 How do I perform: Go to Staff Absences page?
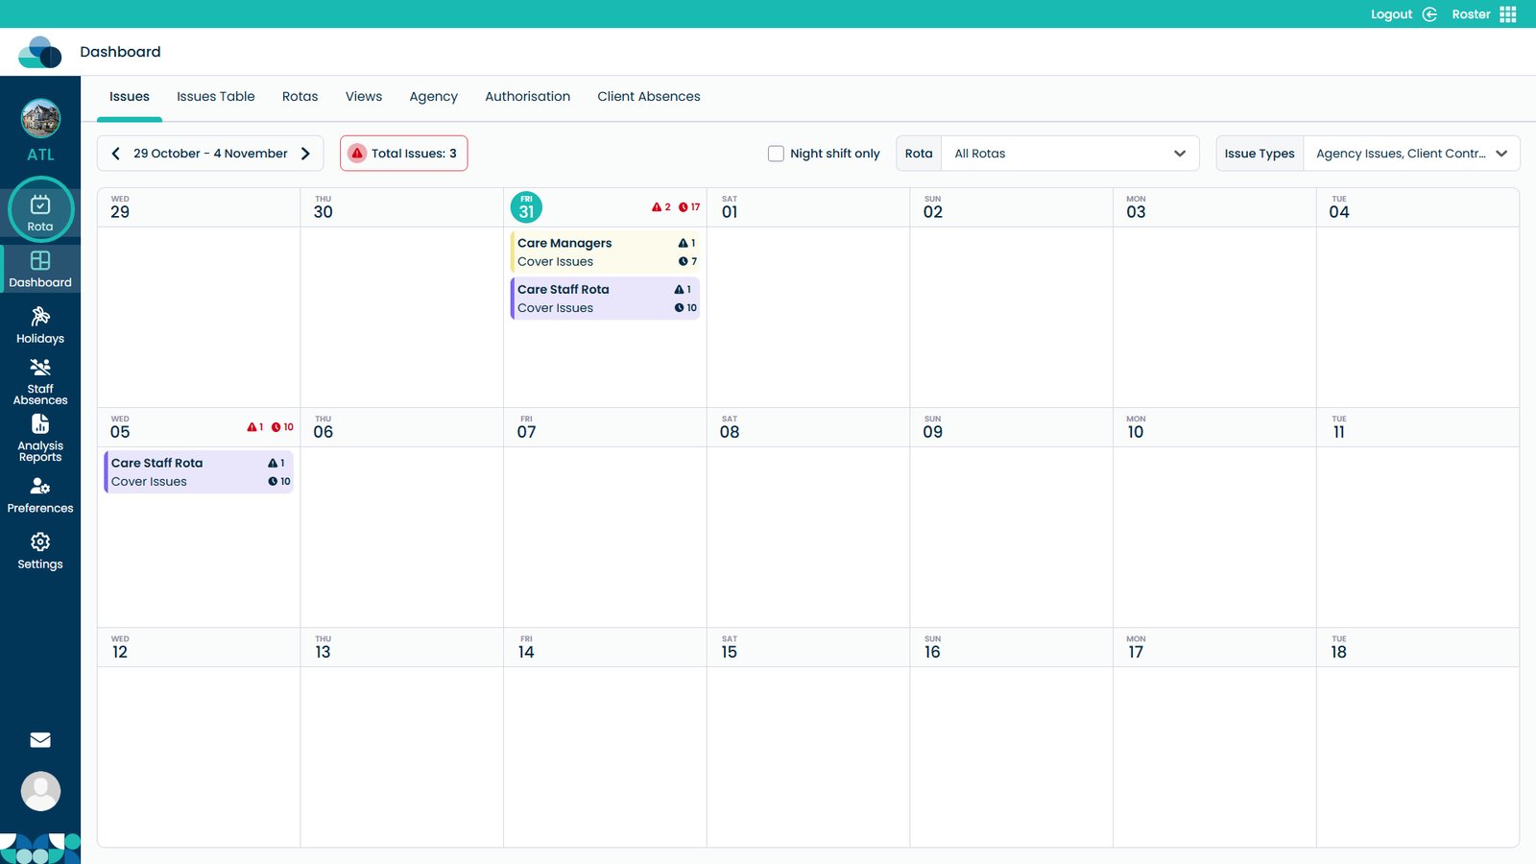[40, 381]
